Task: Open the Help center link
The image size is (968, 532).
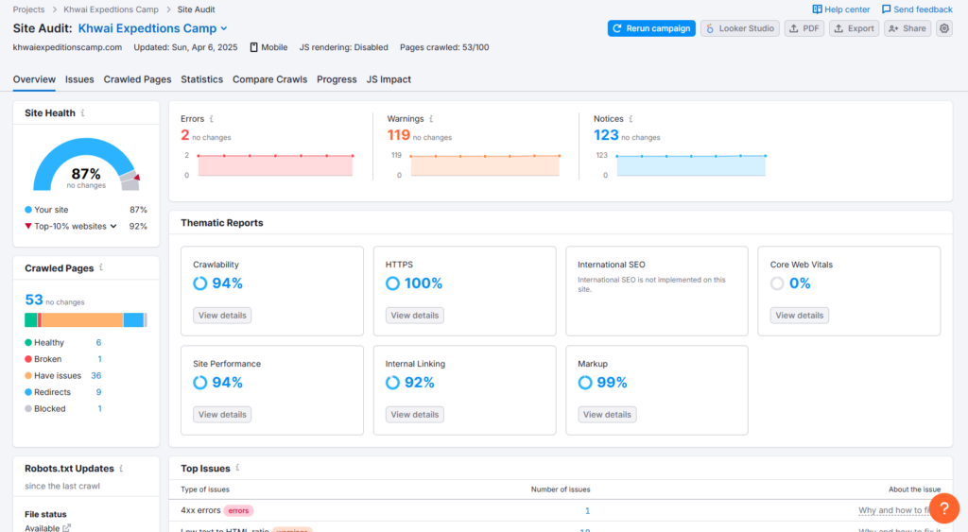Action: point(840,9)
